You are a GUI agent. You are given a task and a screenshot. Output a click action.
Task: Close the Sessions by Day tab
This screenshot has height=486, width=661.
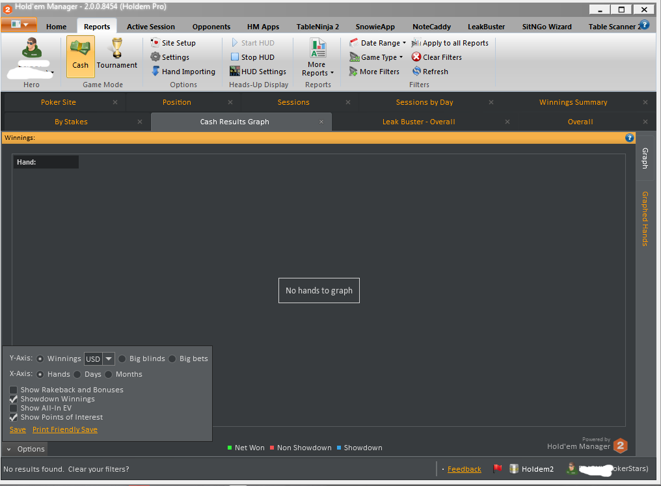(x=491, y=102)
